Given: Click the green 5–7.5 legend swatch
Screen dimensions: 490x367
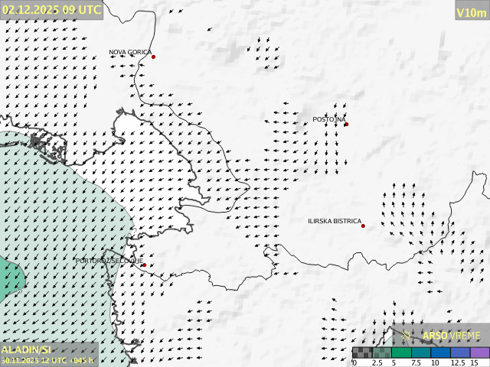Looking at the screenshot, I should 401,353.
